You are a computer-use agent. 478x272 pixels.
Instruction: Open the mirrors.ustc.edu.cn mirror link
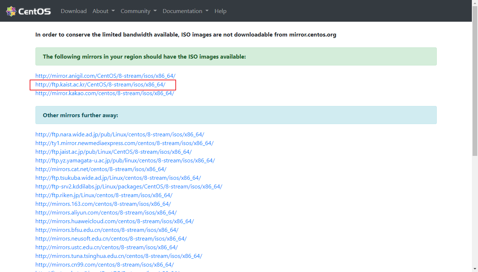[x=107, y=247]
